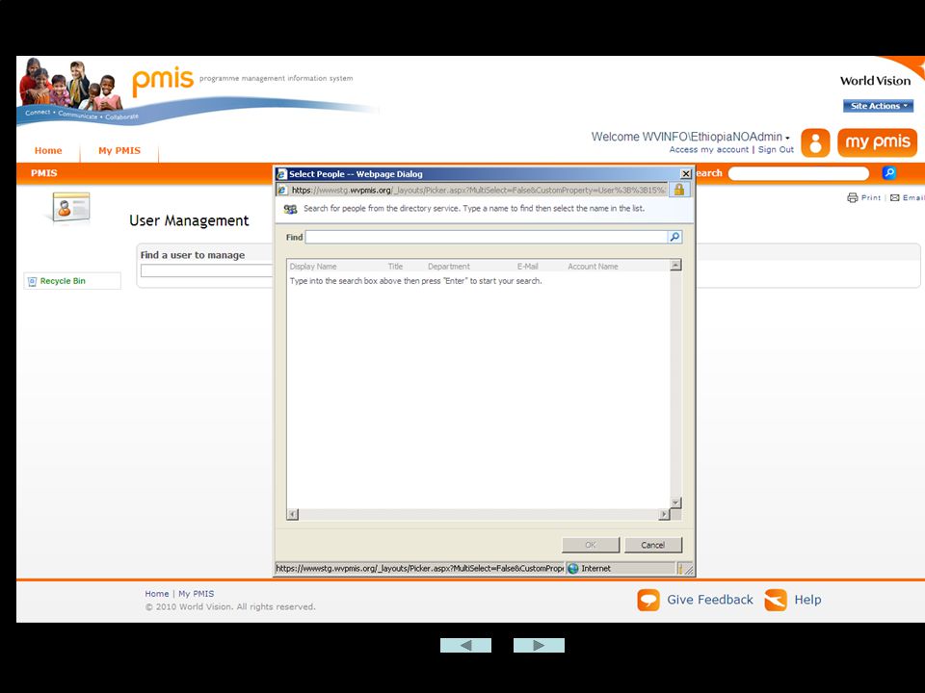Open the Site Actions dropdown

click(x=878, y=106)
